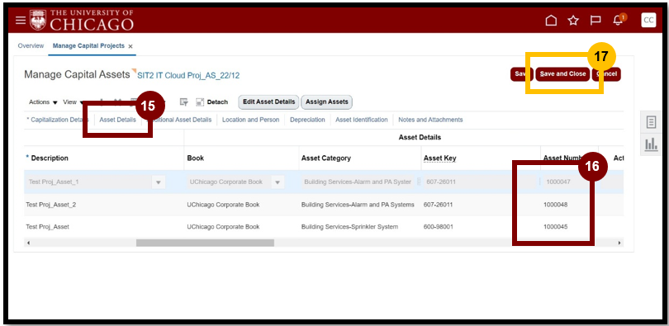Click the Asset Key column header
Screen dimensions: 669x326
pos(440,158)
